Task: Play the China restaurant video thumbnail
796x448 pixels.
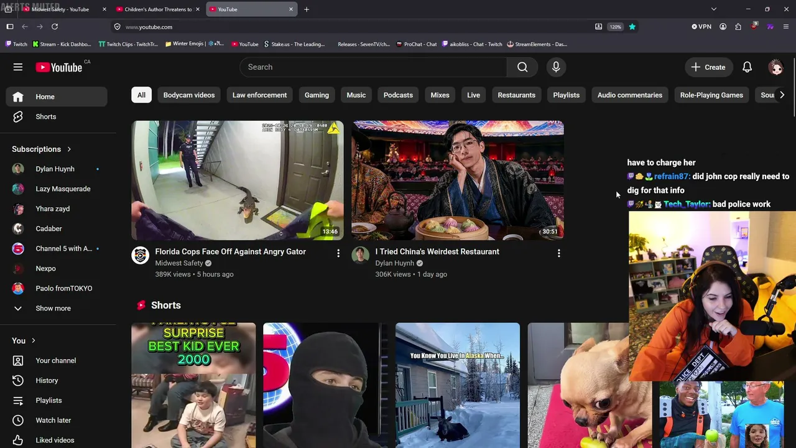Action: pyautogui.click(x=458, y=180)
